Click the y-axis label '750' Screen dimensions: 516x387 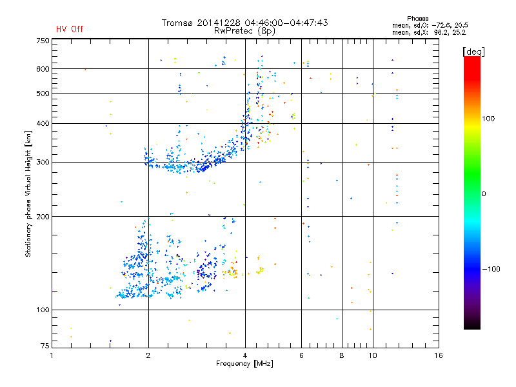(x=43, y=41)
